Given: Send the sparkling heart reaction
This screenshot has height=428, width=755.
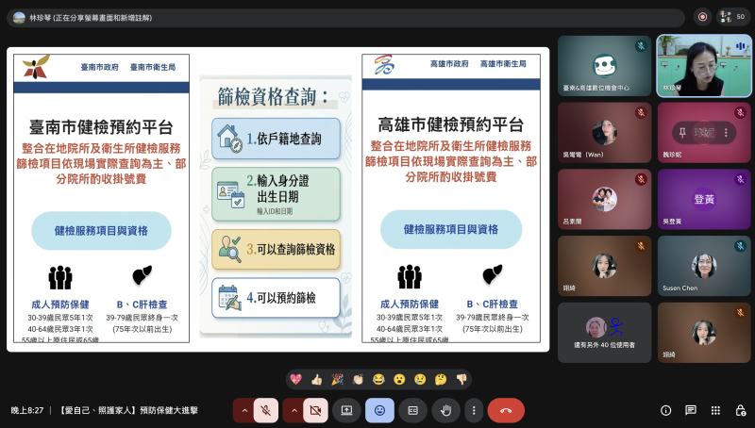Looking at the screenshot, I should (295, 379).
